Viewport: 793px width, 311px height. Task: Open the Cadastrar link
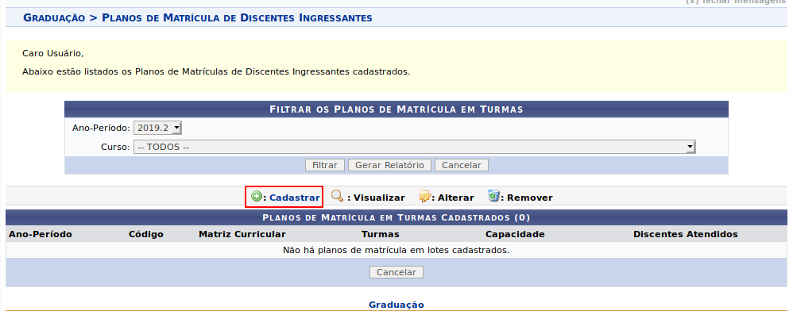pyautogui.click(x=294, y=198)
